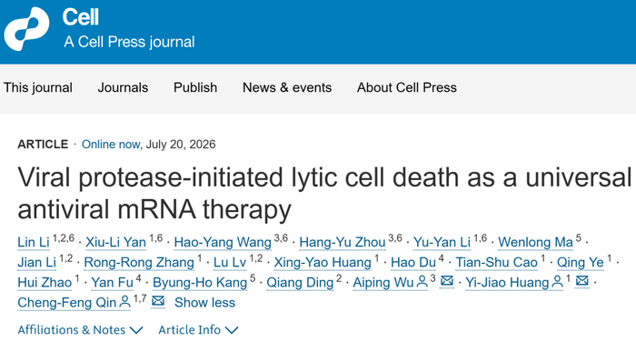Open the This journal menu
636x341 pixels.
[38, 87]
